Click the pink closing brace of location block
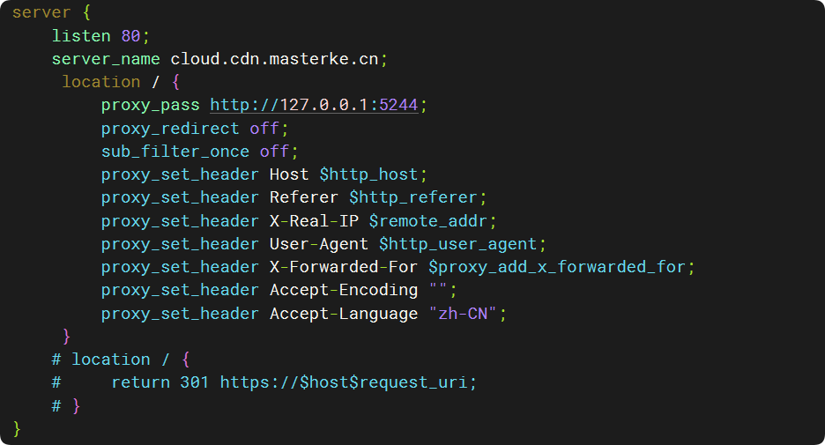825x445 pixels. point(66,336)
